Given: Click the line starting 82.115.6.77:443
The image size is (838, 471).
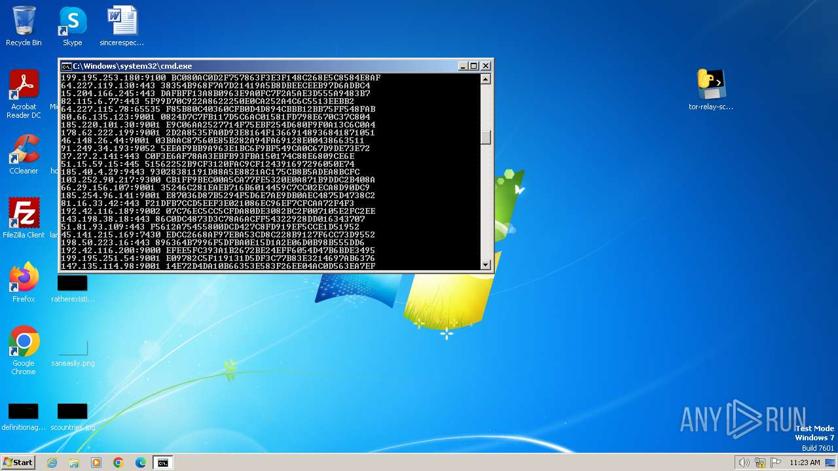Looking at the screenshot, I should coord(208,101).
